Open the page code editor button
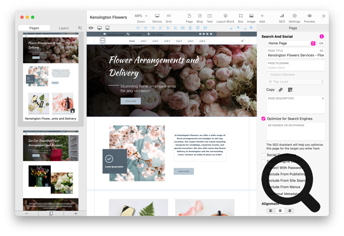 click(x=321, y=44)
